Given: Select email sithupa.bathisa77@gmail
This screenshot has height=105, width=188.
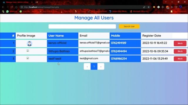Looking at the screenshot, I should 95,51.
